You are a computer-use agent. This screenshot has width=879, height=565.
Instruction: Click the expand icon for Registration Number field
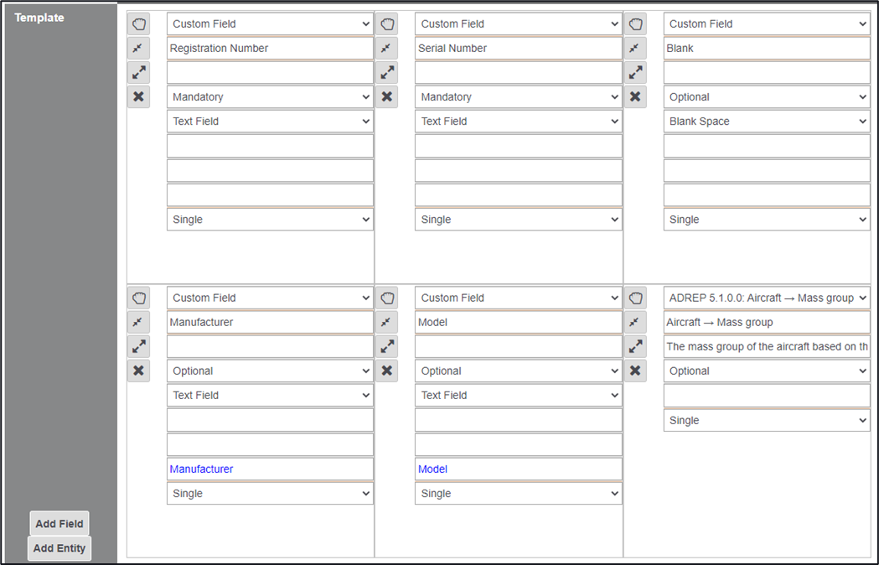click(x=138, y=73)
